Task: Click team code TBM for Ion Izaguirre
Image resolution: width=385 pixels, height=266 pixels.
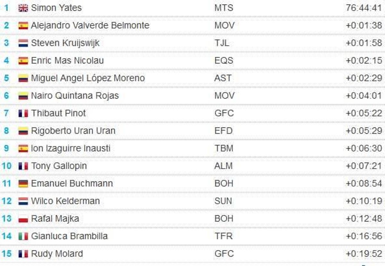Action: coord(224,148)
